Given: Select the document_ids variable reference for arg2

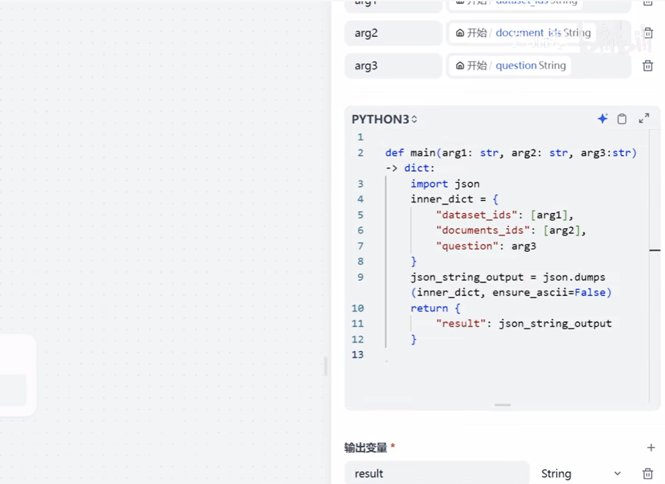Looking at the screenshot, I should pyautogui.click(x=523, y=32).
